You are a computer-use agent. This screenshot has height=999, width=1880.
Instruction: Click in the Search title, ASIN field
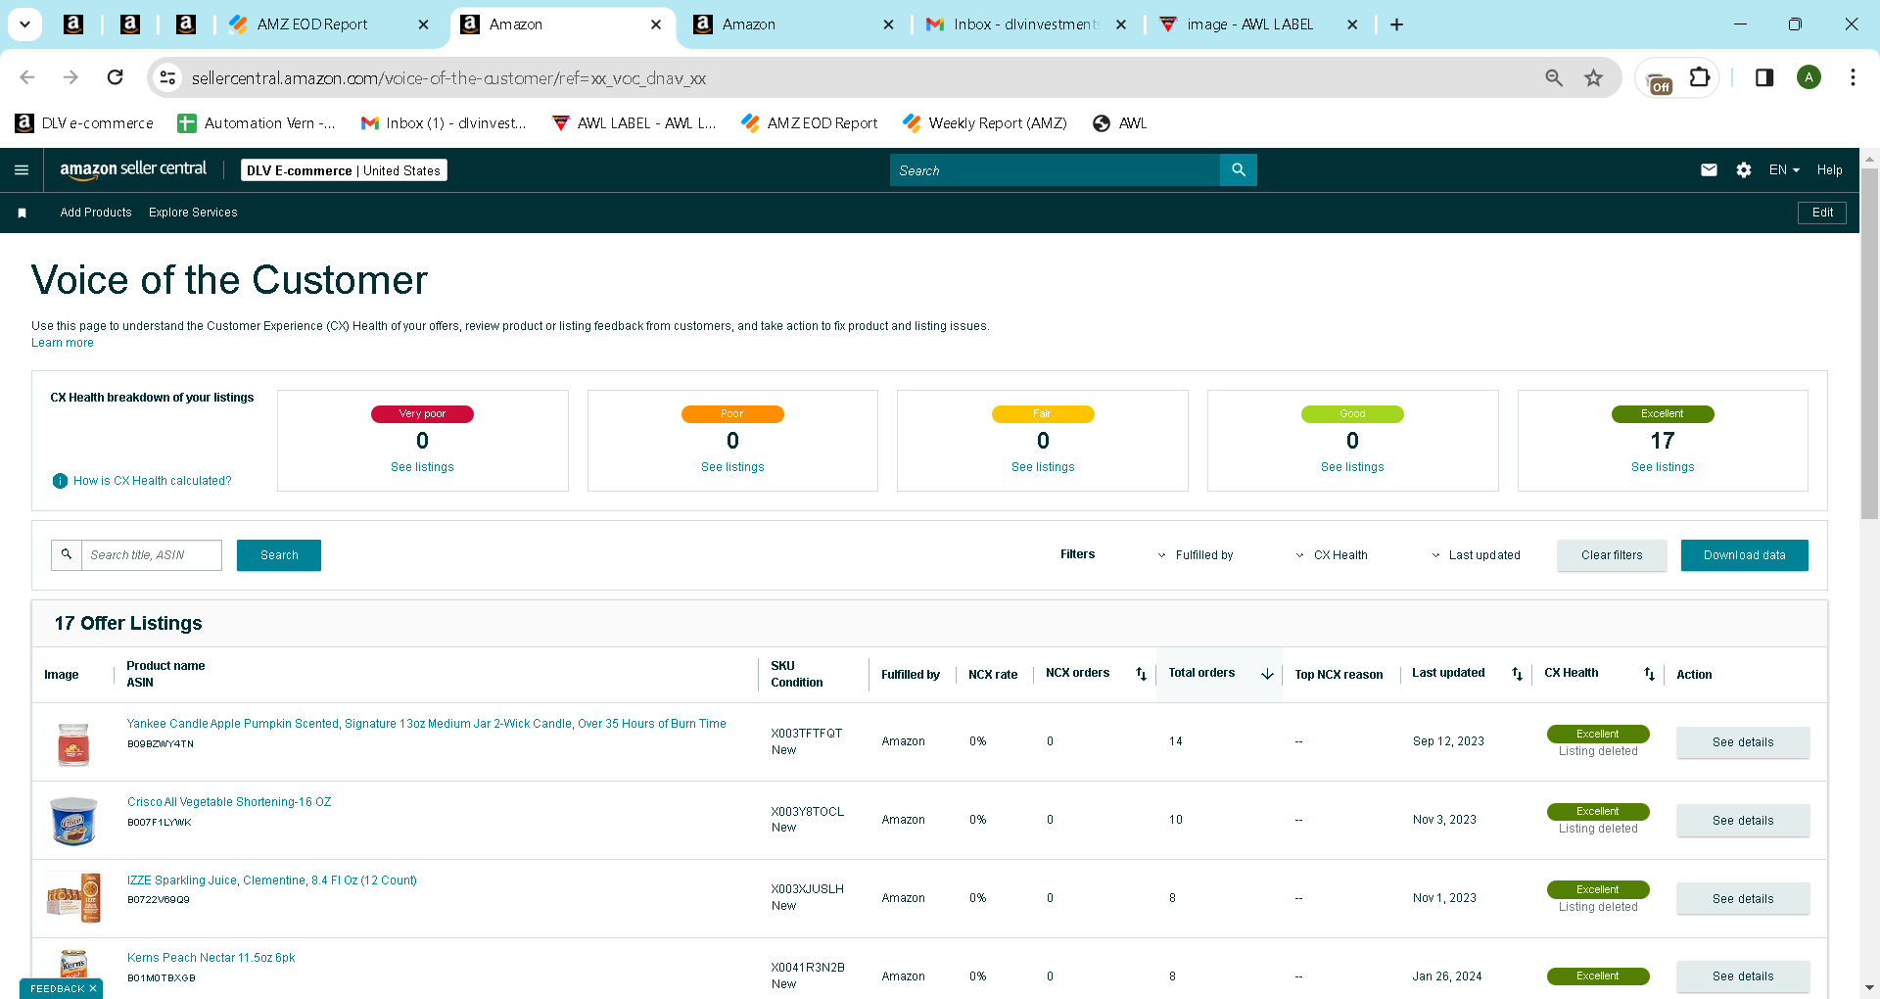click(152, 554)
